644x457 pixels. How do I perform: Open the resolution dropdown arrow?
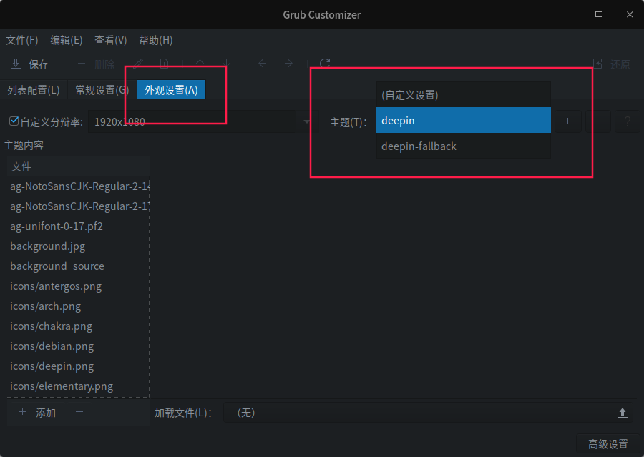306,121
